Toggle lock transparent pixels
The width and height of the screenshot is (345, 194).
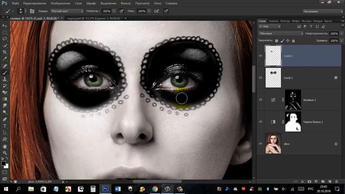[277, 41]
